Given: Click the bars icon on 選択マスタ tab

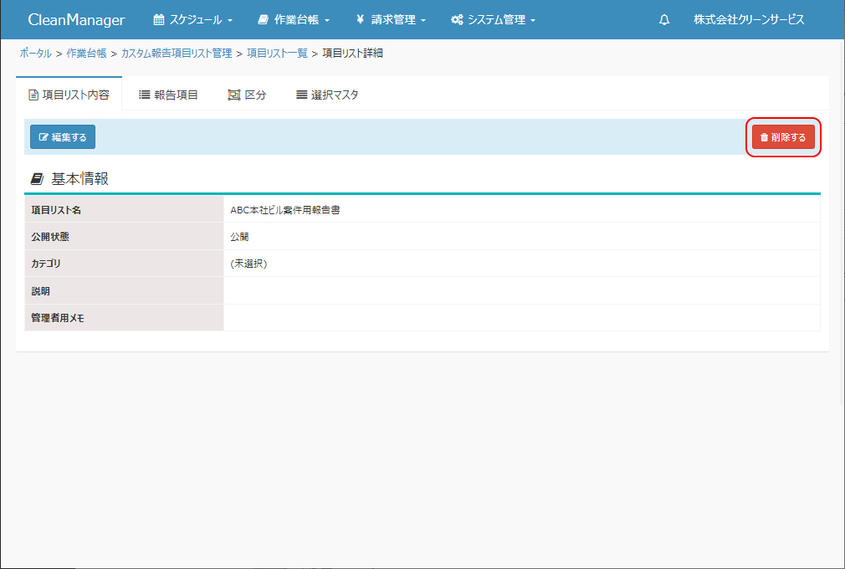Looking at the screenshot, I should 301,95.
